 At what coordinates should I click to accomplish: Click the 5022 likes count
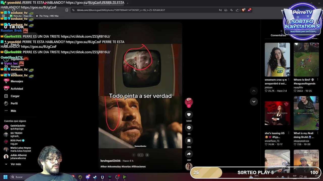click(x=189, y=121)
